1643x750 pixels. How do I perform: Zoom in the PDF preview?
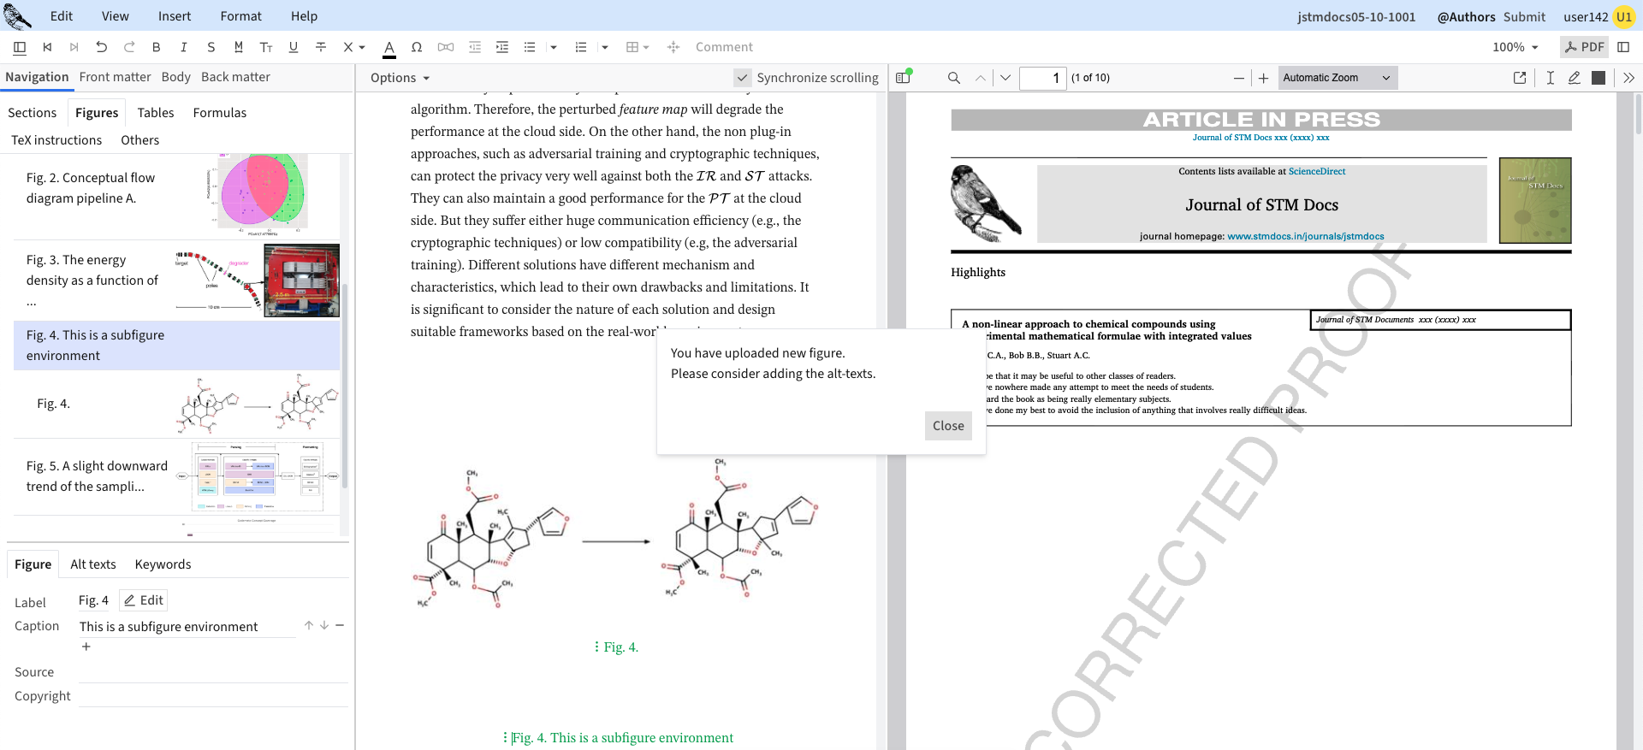click(1263, 78)
